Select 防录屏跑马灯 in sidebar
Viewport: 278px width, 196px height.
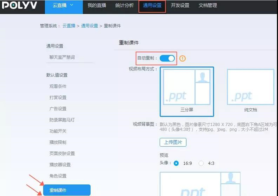coord(62,120)
